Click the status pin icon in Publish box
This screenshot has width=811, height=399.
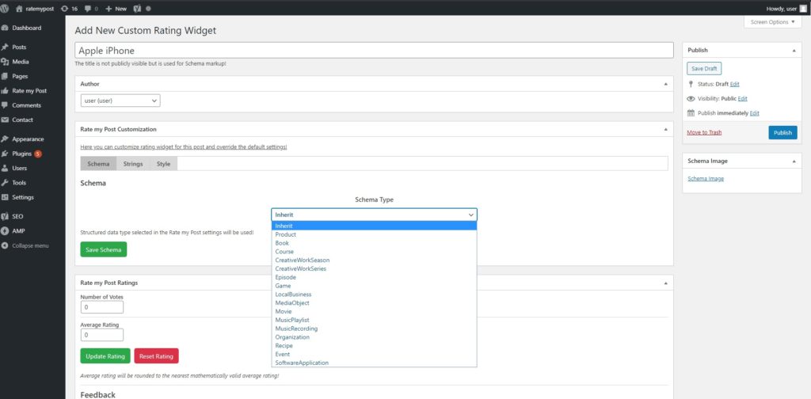(x=691, y=84)
